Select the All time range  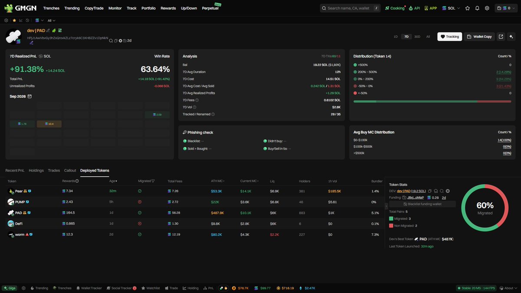coord(428,36)
